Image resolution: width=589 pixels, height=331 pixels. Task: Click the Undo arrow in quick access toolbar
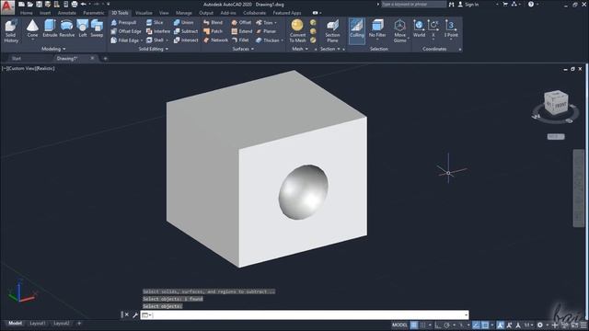(84, 5)
